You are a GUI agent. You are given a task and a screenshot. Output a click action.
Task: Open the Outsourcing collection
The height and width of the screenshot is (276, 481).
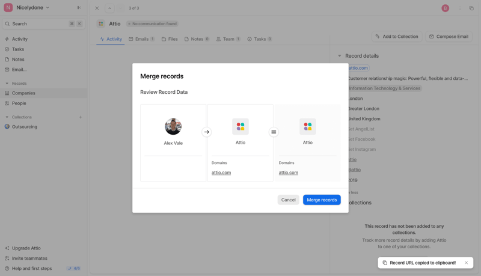(x=25, y=127)
